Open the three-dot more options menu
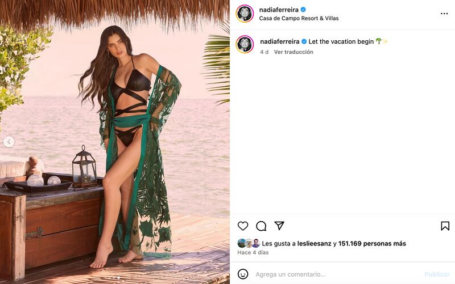This screenshot has width=455, height=284. 444,14
